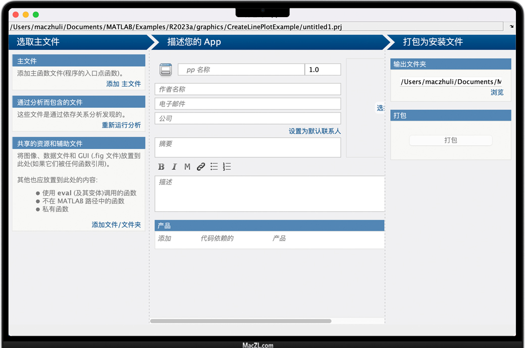The height and width of the screenshot is (348, 525).
Task: Click the 描述 text area
Action: coord(270,194)
